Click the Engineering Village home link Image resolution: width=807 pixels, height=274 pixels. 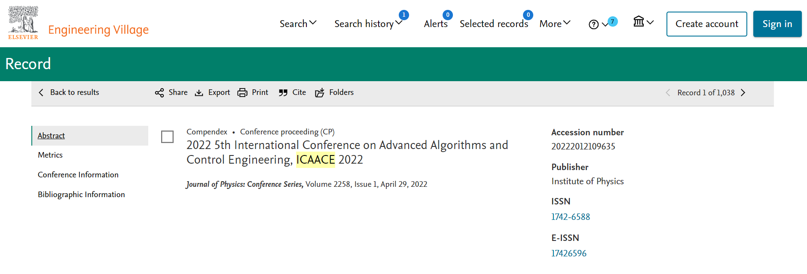pyautogui.click(x=98, y=30)
